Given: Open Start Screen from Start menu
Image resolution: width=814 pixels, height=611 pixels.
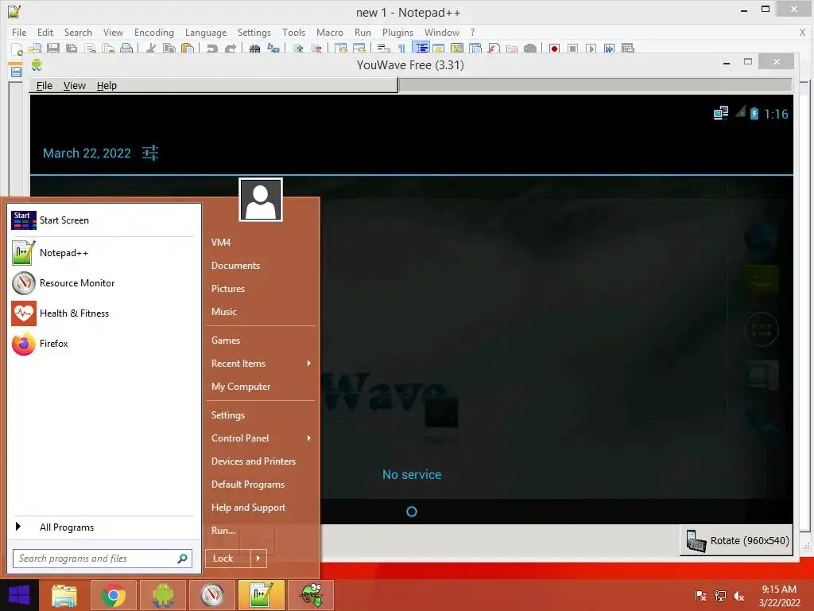Looking at the screenshot, I should (x=103, y=220).
